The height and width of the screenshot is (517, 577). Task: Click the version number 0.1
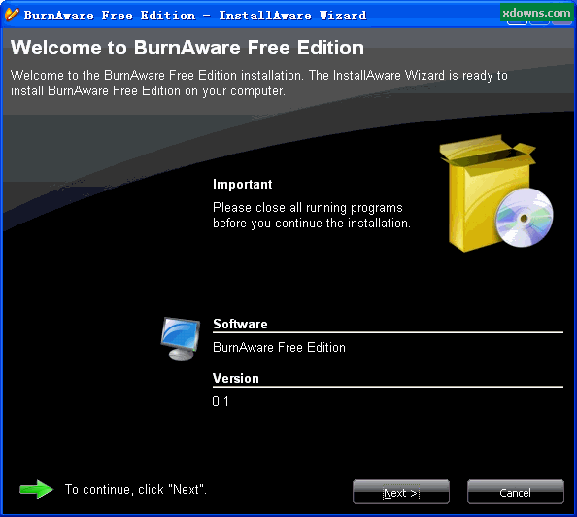coord(221,401)
